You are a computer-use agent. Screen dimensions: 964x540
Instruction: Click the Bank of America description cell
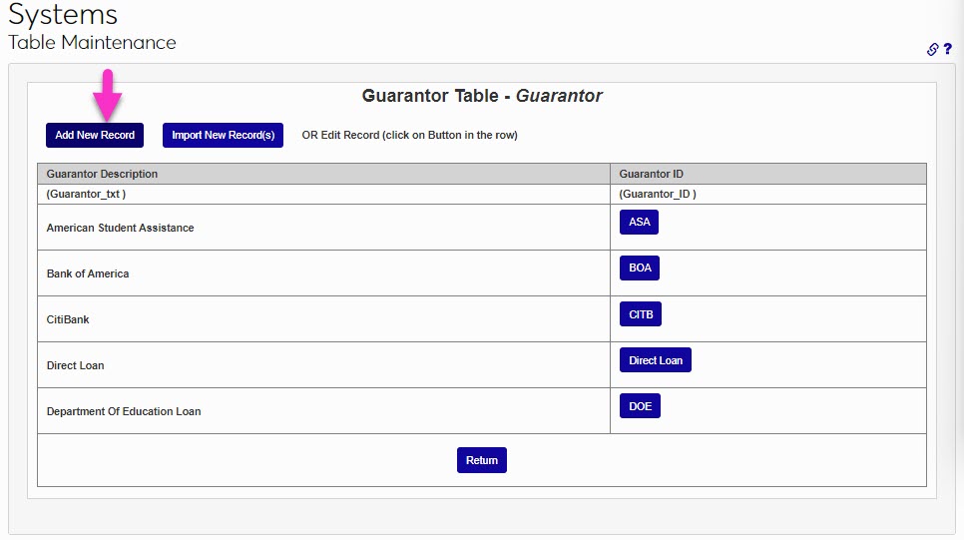88,273
